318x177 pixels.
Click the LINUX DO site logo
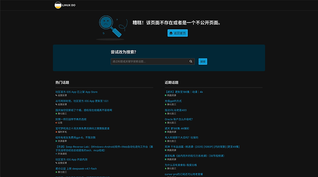65,5
